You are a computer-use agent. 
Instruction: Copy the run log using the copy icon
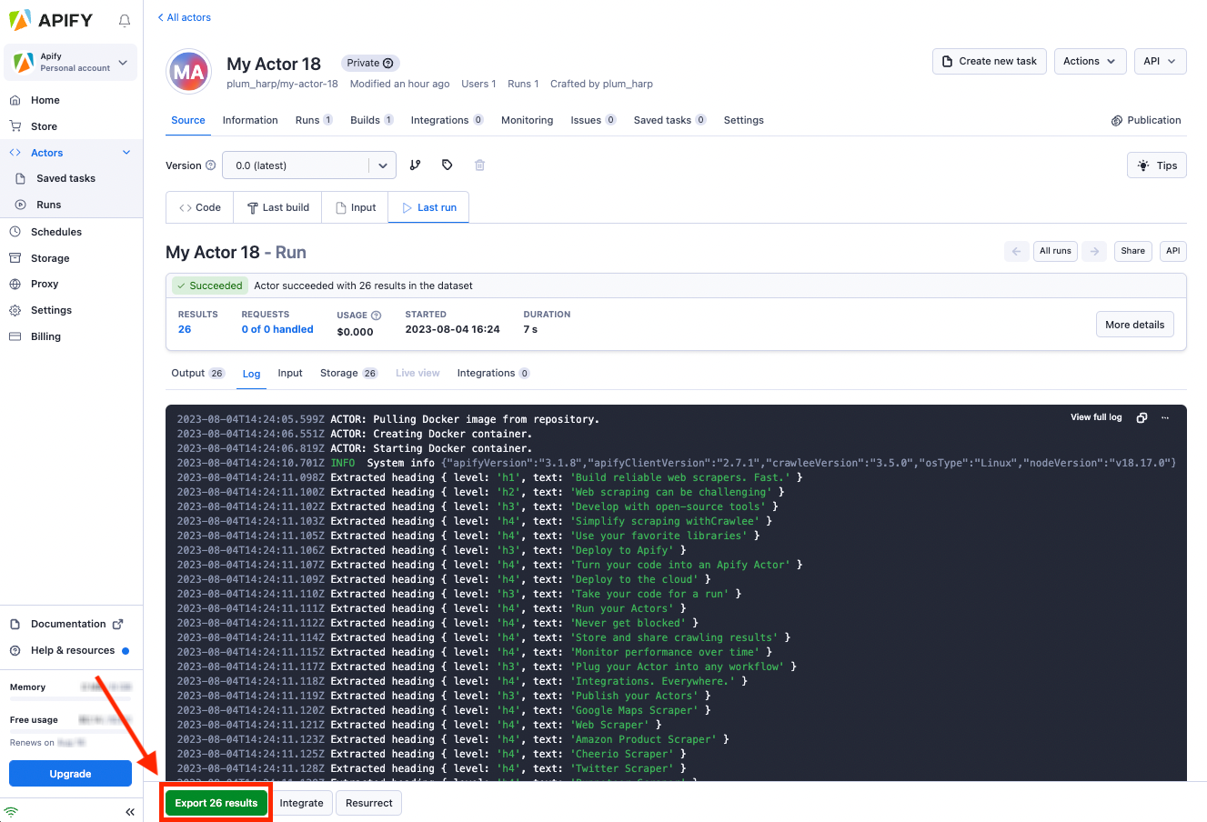pos(1142,417)
